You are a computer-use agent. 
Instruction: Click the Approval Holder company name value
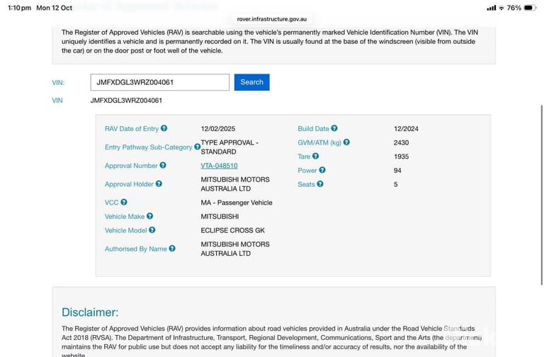(x=235, y=184)
